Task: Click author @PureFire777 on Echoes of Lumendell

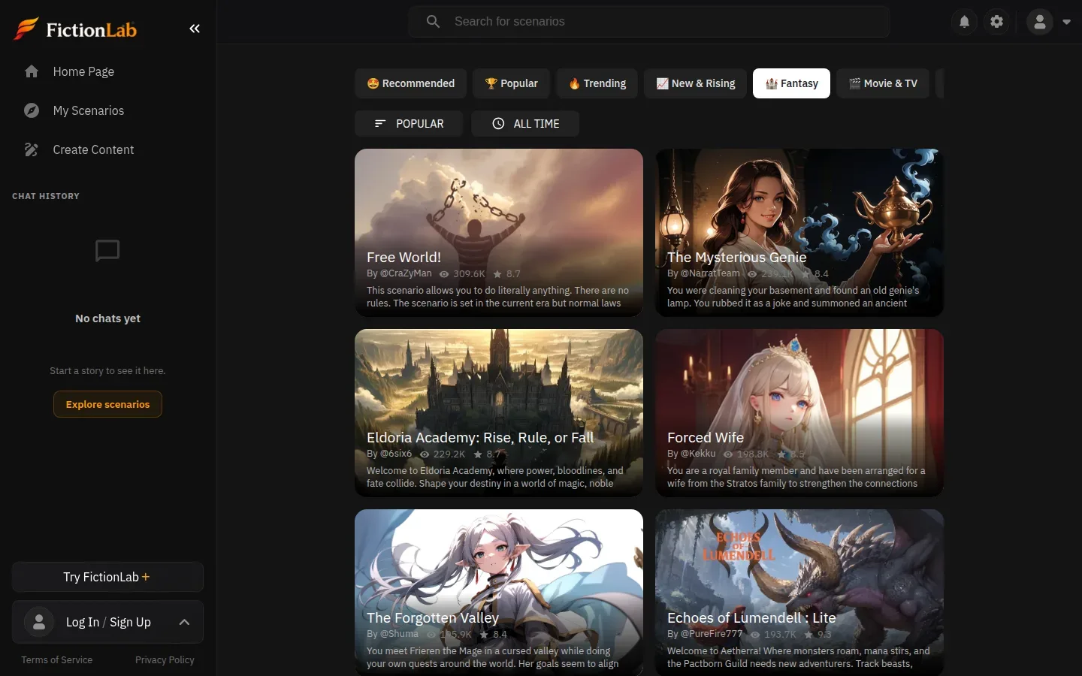Action: (712, 634)
